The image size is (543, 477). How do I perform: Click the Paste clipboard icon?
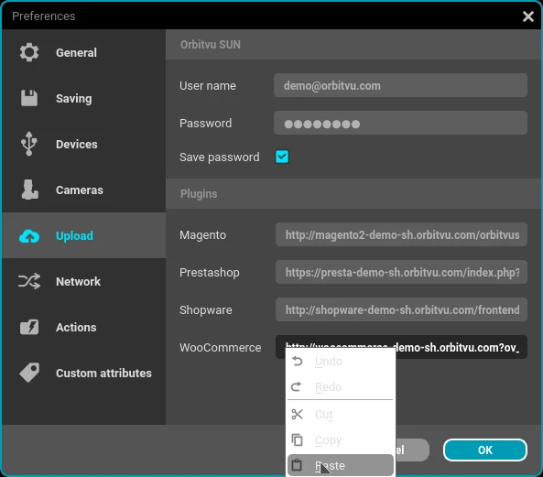(297, 465)
